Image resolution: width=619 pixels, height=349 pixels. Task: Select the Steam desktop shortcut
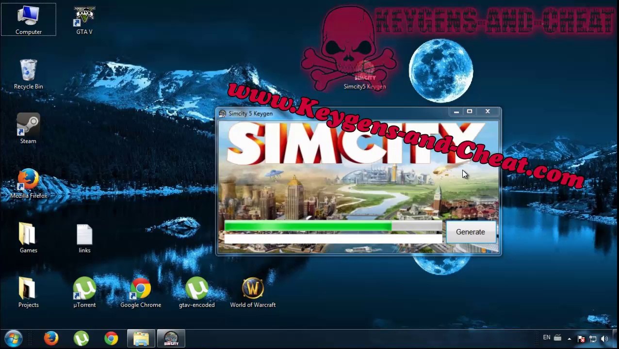[28, 129]
